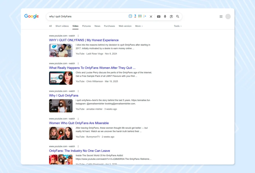The image size is (255, 173).
Task: Select the Pictures tab
Action: tap(86, 26)
